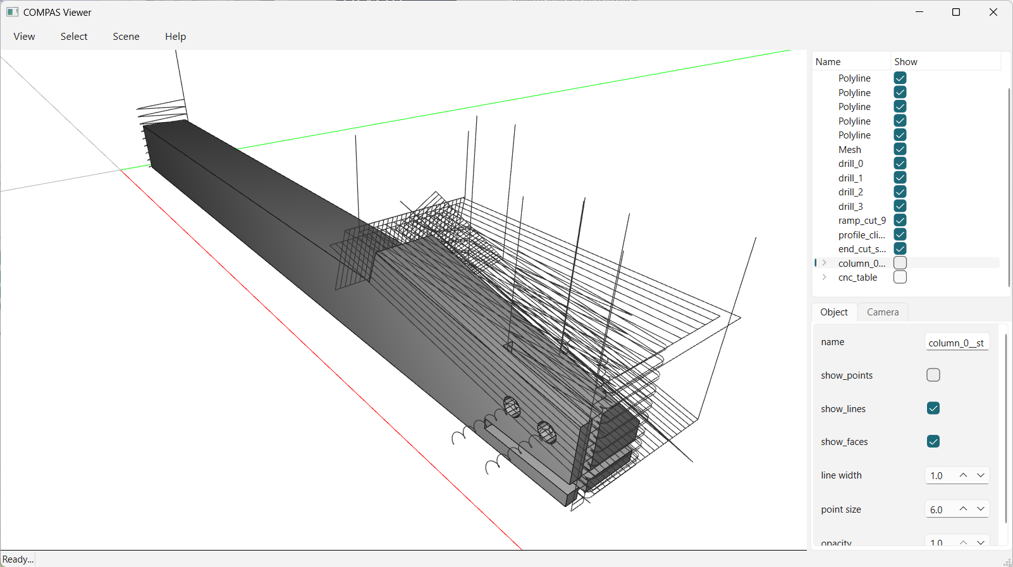Viewport: 1013px width, 567px height.
Task: Click the COMPAS Viewer app icon
Action: (12, 12)
